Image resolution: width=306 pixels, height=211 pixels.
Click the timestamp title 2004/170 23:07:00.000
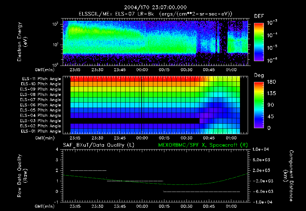155,7
